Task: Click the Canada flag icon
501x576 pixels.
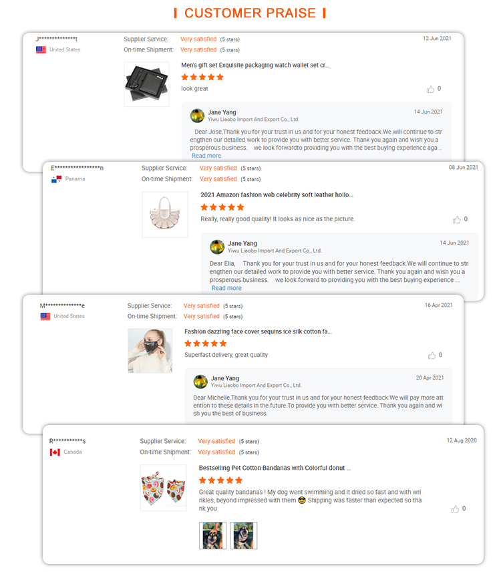Action: click(x=55, y=452)
